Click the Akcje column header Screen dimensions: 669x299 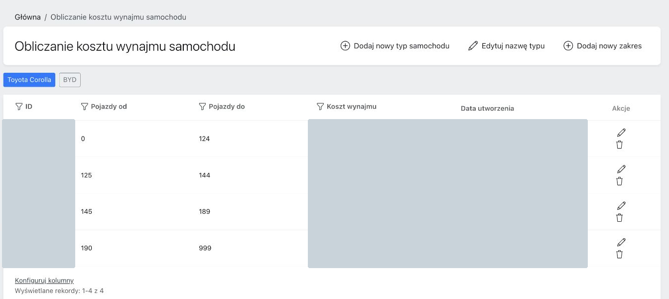tap(621, 108)
